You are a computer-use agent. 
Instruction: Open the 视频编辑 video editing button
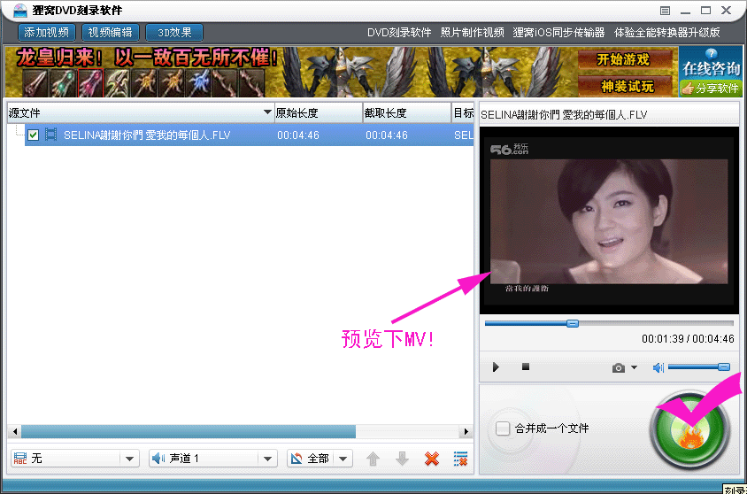point(110,33)
